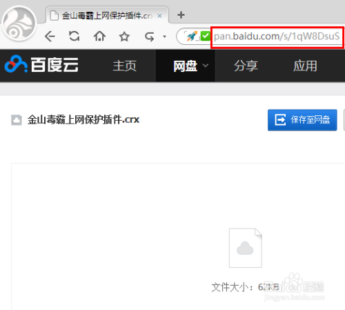Bookmark page with the star icon
The height and width of the screenshot is (310, 345).
[124, 37]
